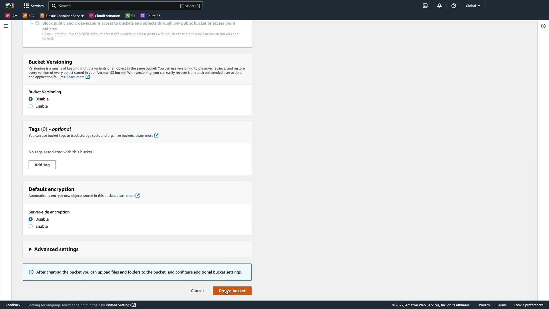Click the Create bucket button
The width and height of the screenshot is (549, 309).
[x=232, y=291]
